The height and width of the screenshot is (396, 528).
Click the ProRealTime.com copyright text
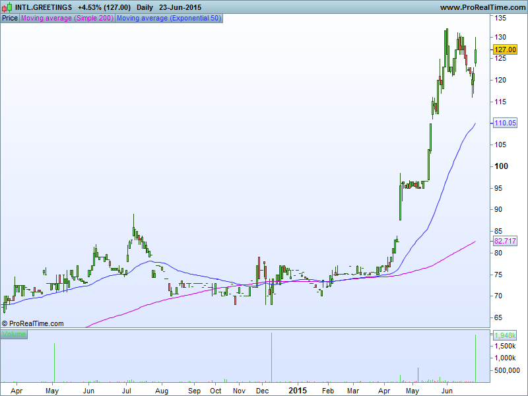click(x=33, y=323)
